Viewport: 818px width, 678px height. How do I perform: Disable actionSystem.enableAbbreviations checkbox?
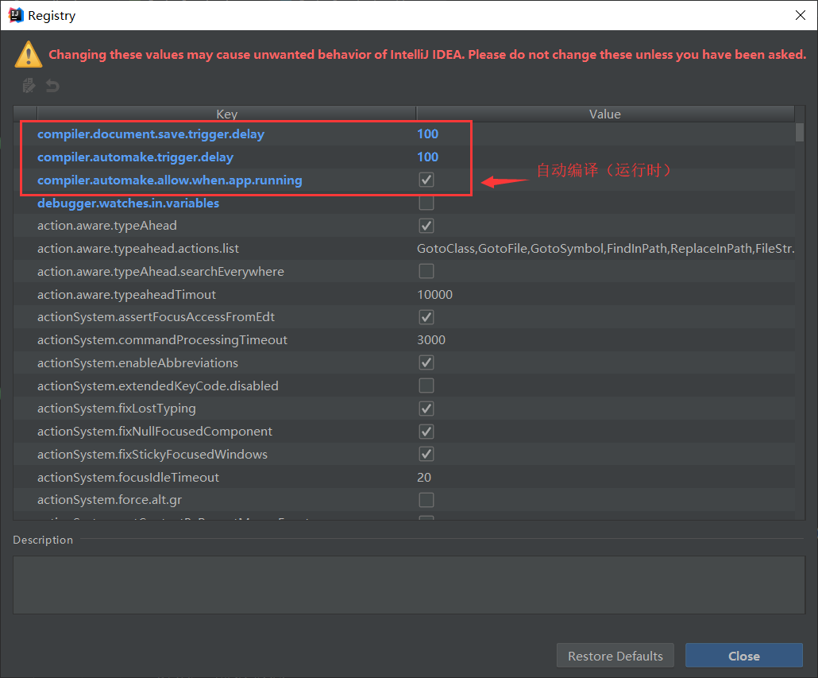[x=426, y=362]
